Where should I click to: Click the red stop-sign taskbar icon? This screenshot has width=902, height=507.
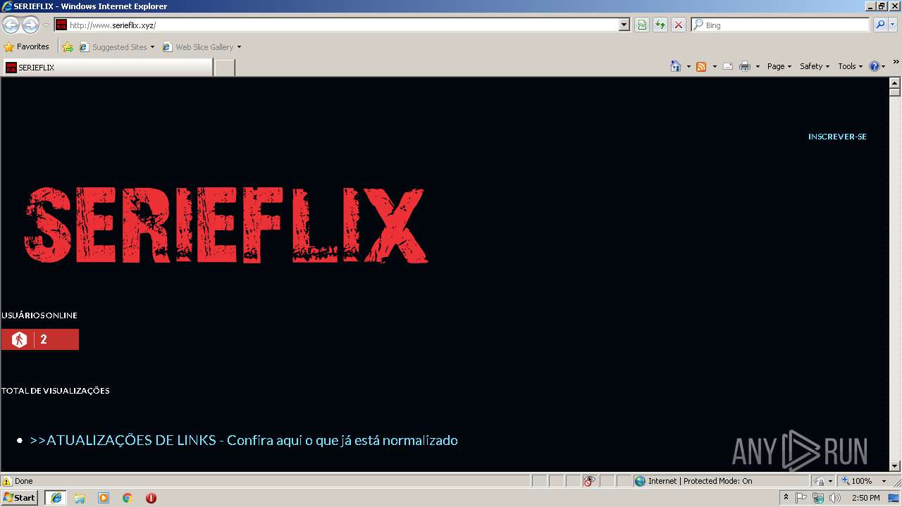[151, 498]
